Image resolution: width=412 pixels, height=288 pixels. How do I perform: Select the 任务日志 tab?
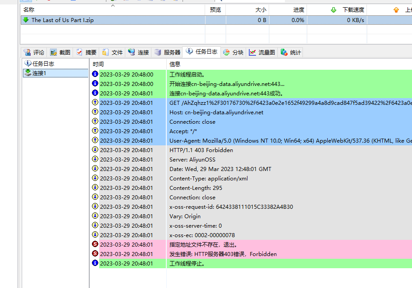[201, 52]
